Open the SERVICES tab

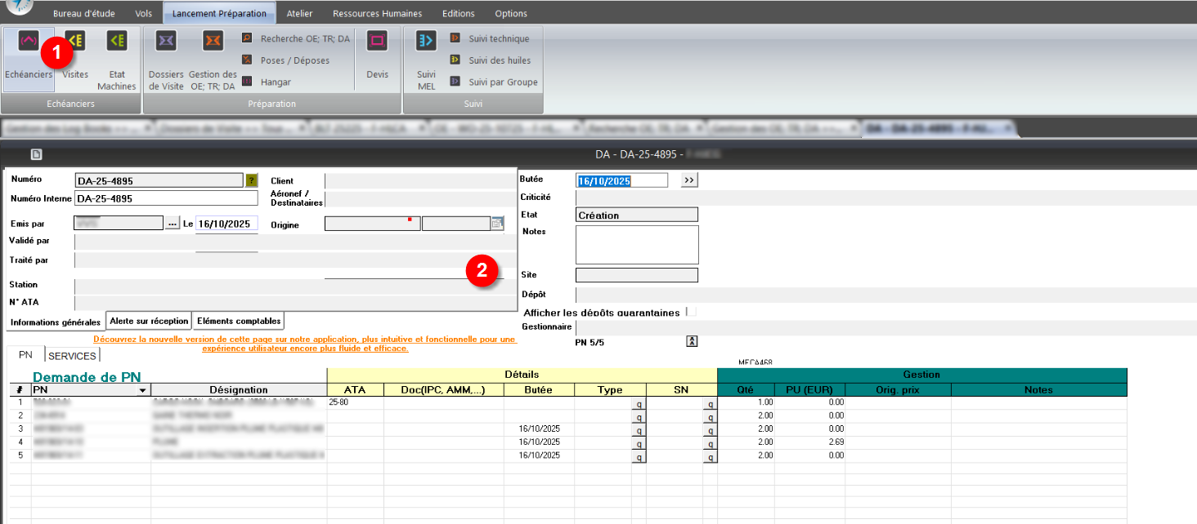tap(72, 356)
